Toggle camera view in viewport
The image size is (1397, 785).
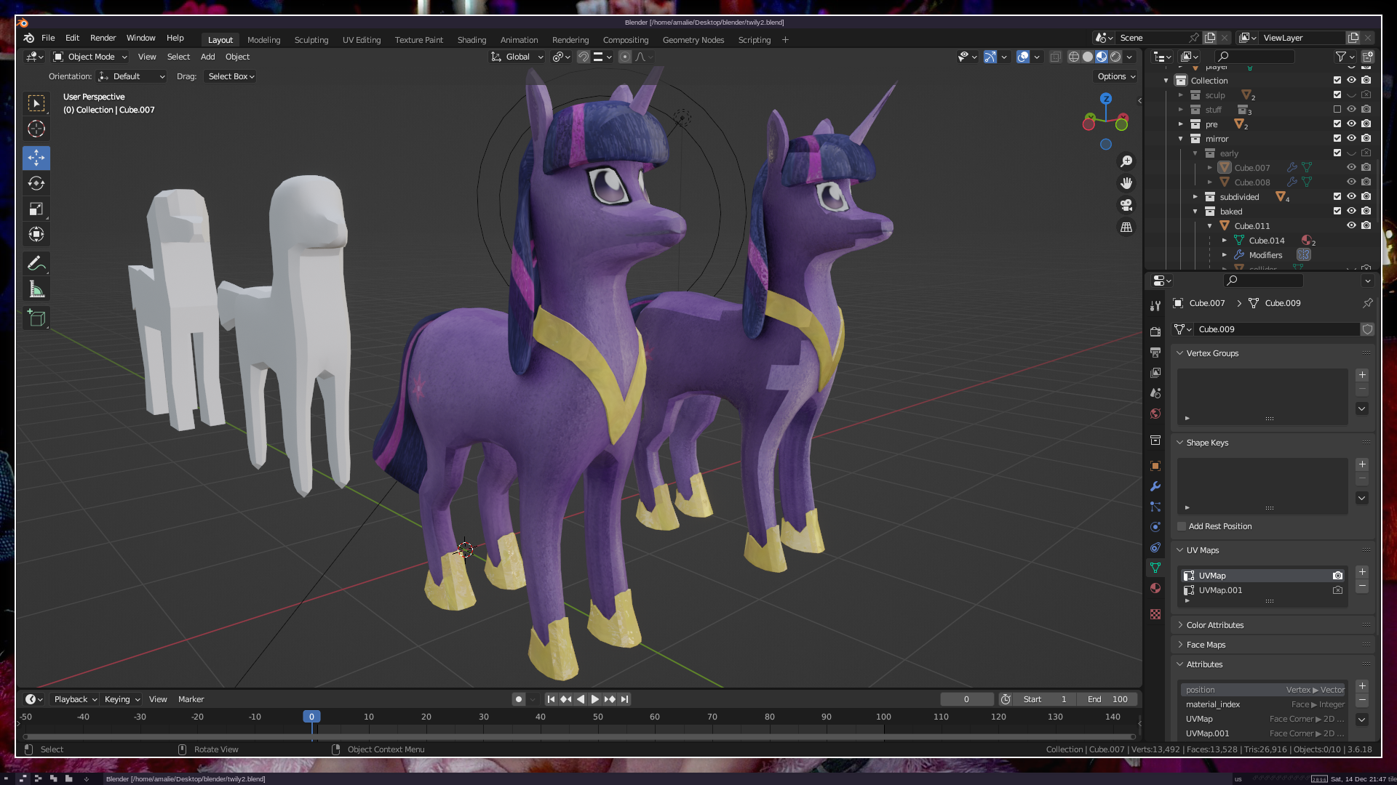tap(1126, 205)
